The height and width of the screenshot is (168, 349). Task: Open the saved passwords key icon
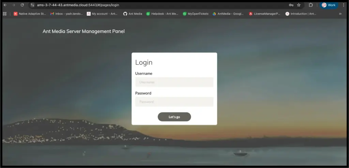tap(291, 5)
